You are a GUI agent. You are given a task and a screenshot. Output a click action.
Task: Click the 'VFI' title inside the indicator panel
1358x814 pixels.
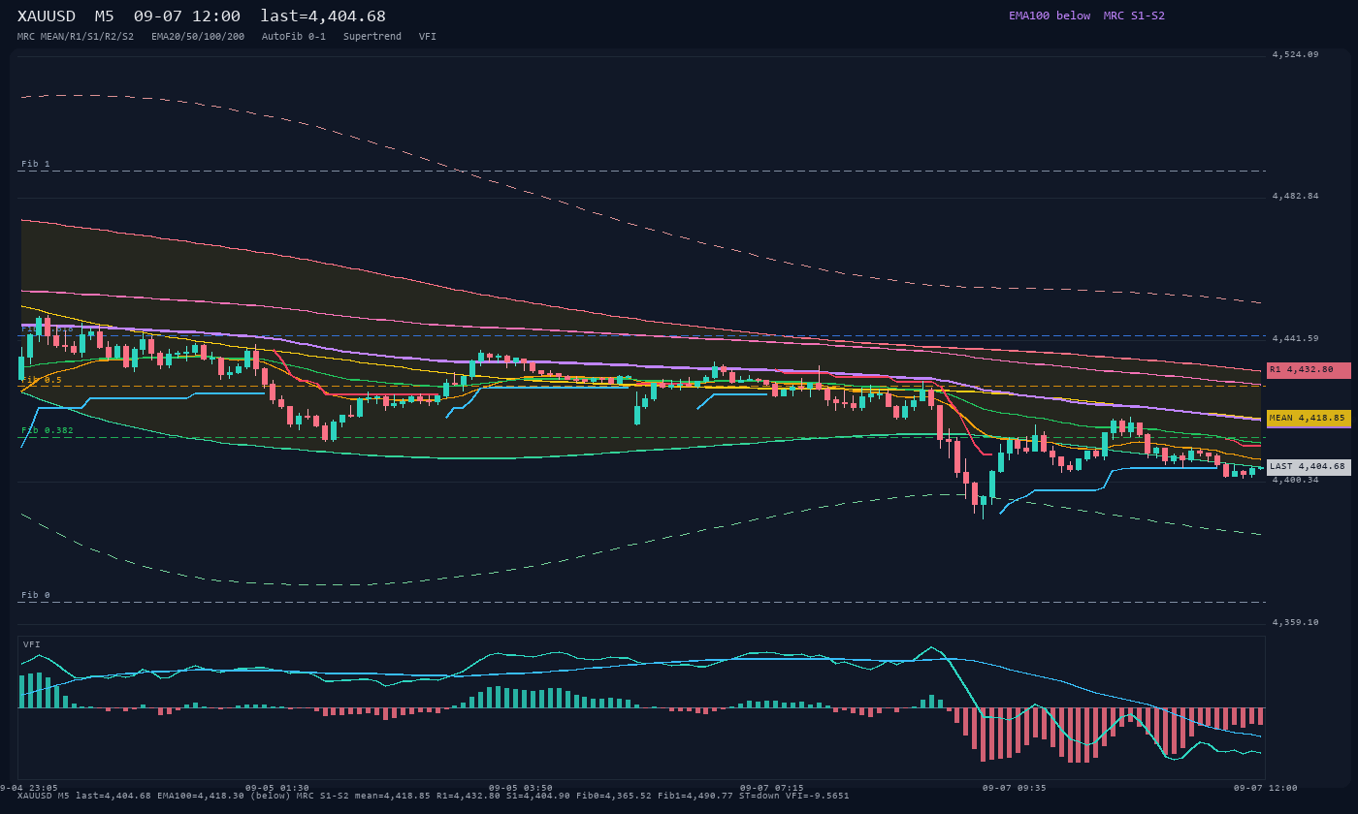32,644
